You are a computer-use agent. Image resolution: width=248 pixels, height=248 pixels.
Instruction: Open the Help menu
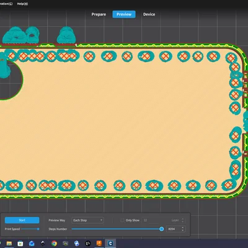pos(22,4)
